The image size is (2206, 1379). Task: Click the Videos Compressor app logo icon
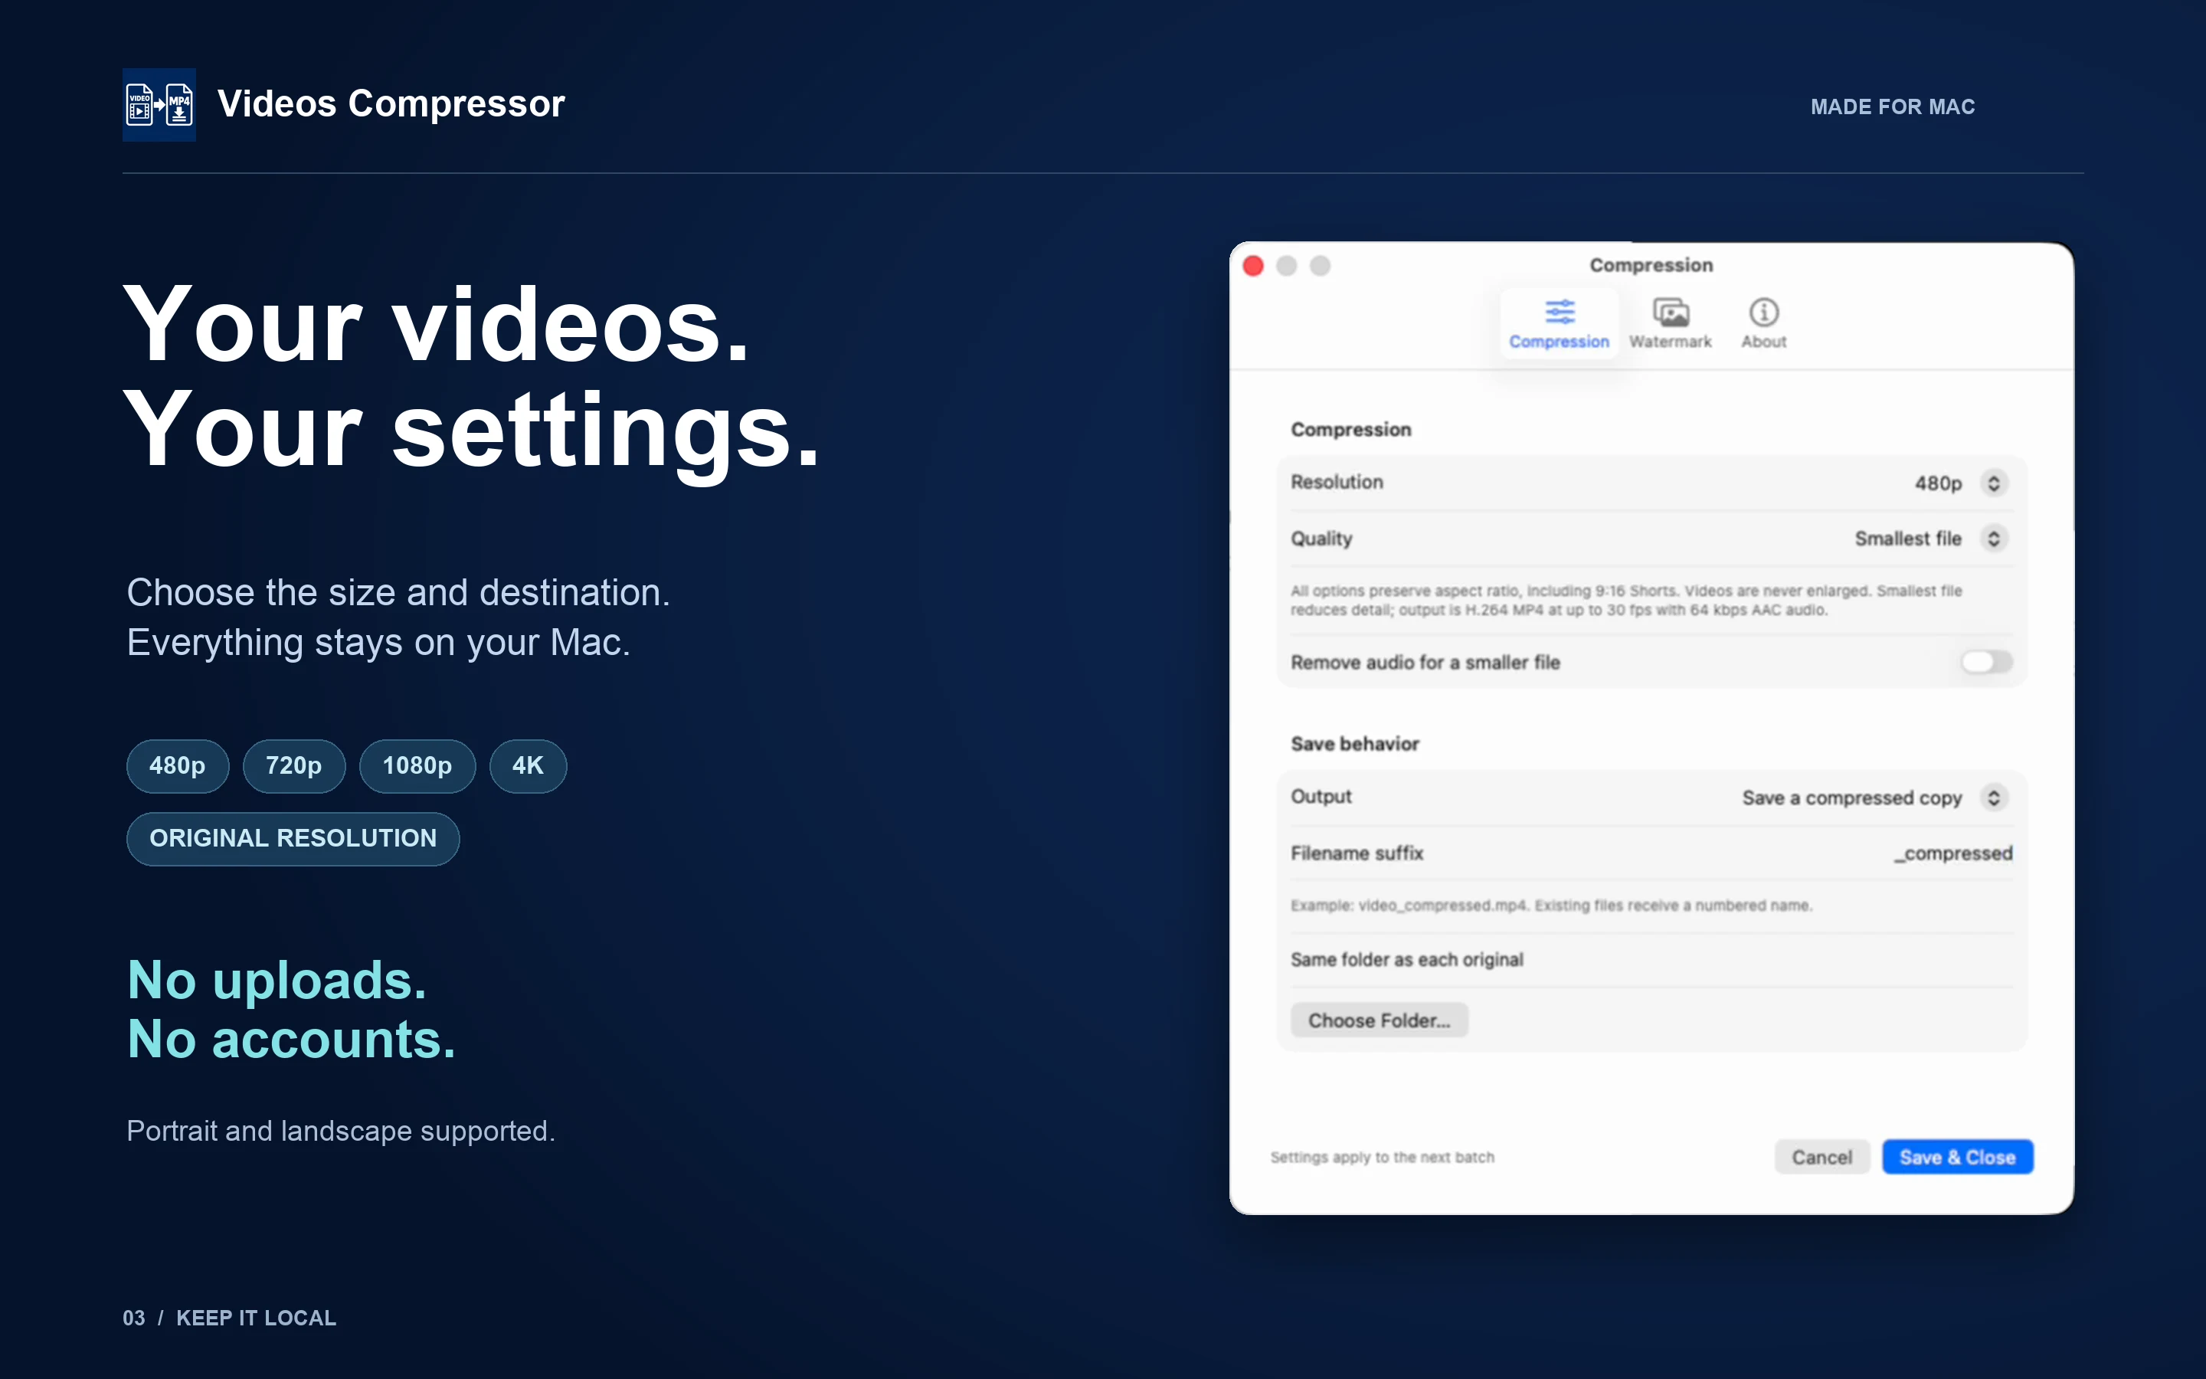(159, 105)
